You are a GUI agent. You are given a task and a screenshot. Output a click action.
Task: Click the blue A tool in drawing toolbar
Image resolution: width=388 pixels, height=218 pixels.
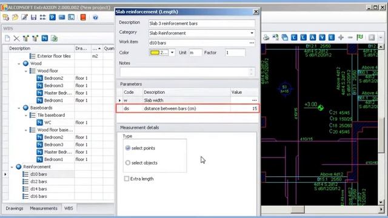313,38
